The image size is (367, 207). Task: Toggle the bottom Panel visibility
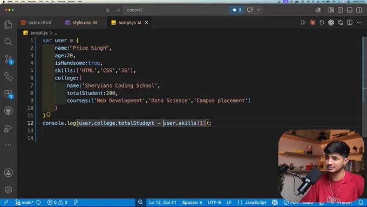click(350, 10)
